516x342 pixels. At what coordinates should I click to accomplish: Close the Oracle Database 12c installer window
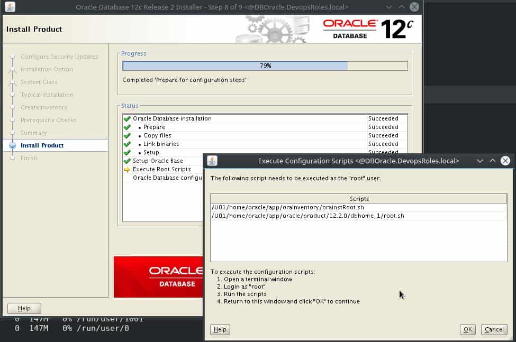(414, 7)
